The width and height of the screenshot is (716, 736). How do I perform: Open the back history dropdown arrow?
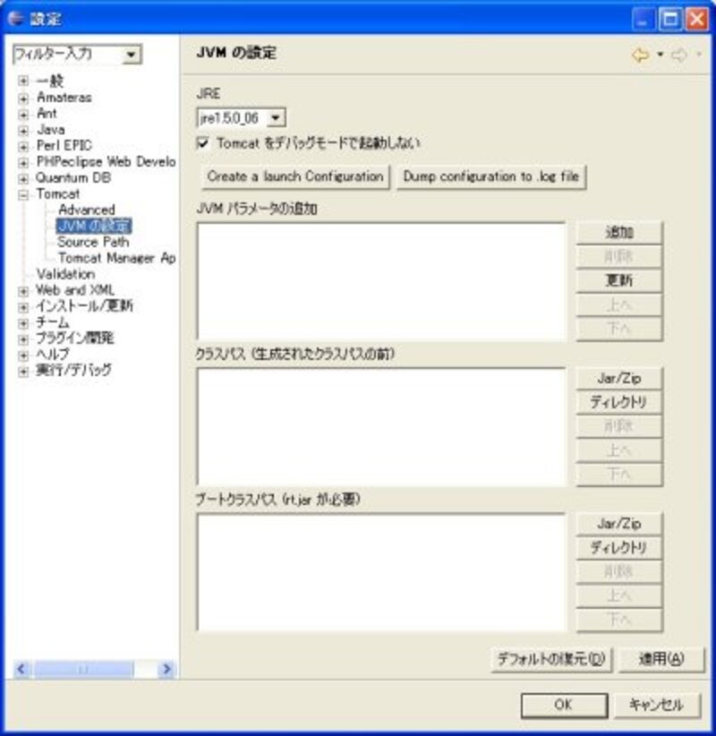point(661,55)
